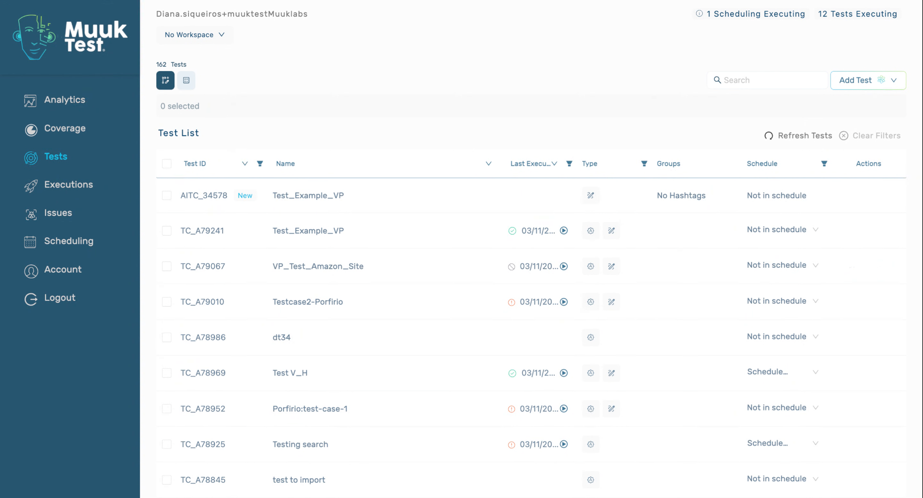Play last execution of Testing search

coord(564,444)
